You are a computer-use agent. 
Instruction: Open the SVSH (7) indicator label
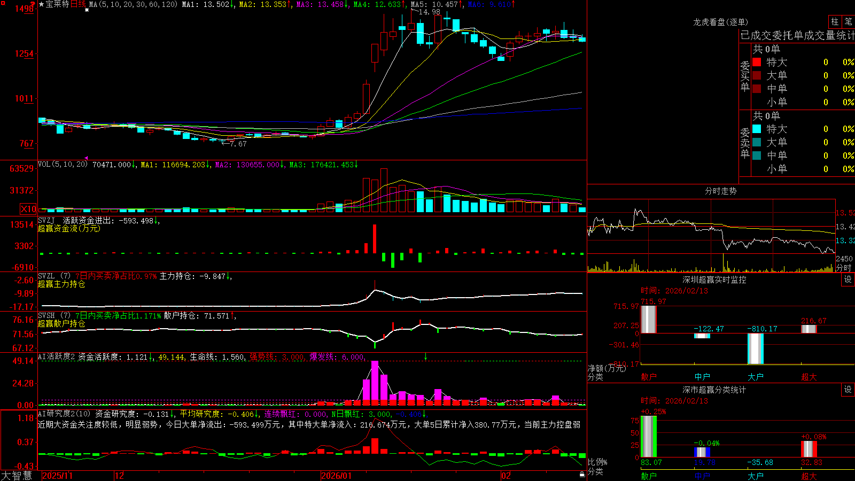click(54, 316)
